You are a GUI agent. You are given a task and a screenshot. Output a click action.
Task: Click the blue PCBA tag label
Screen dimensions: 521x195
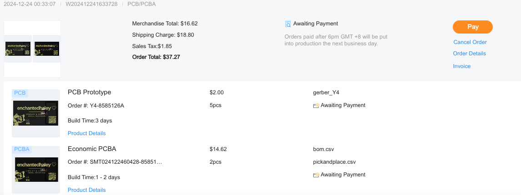pos(22,149)
